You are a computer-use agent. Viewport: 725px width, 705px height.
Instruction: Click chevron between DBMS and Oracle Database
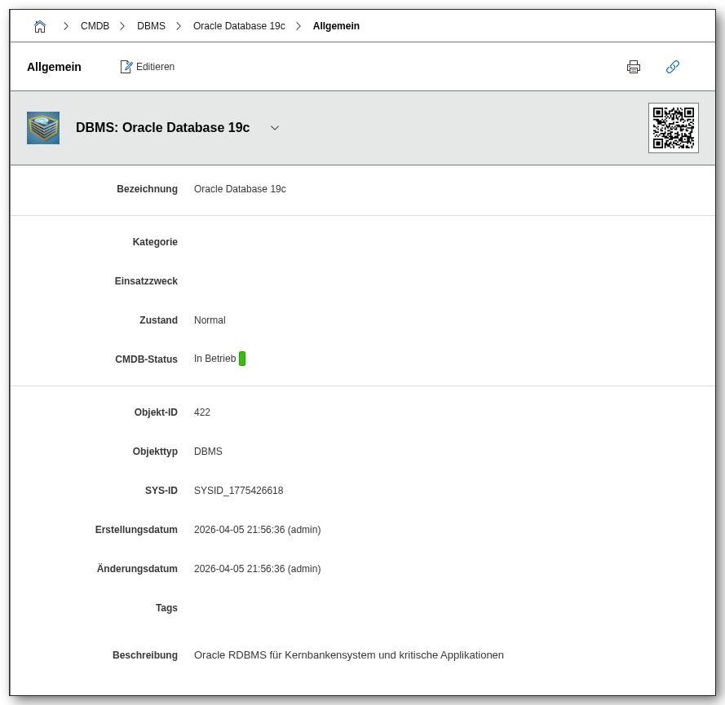tap(179, 26)
